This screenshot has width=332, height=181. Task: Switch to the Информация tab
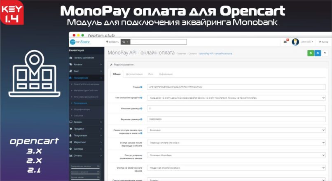[x=166, y=74]
